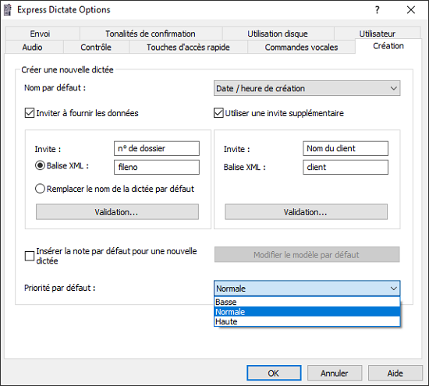
Task: Uncheck Inviter à fournir les données
Action: point(30,113)
